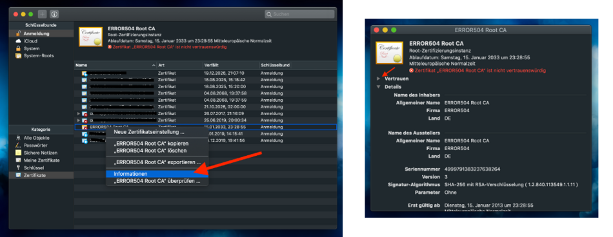613x237 pixels.
Task: Click the red-X icon of the 25.06.2019 row
Action: point(84,120)
